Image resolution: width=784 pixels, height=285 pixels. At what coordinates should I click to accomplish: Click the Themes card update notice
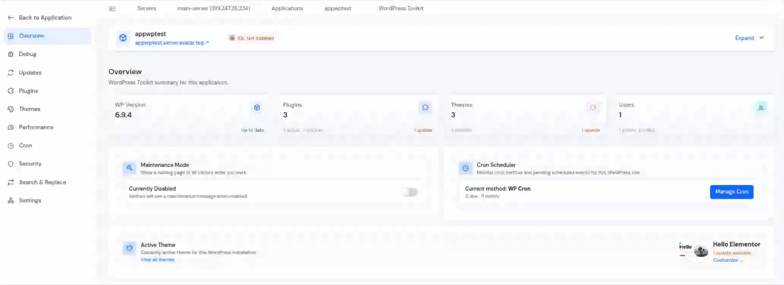(x=591, y=130)
